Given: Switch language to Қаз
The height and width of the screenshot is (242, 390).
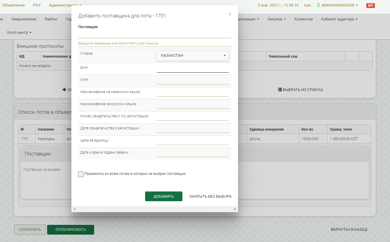Looking at the screenshot, I should 307,5.
